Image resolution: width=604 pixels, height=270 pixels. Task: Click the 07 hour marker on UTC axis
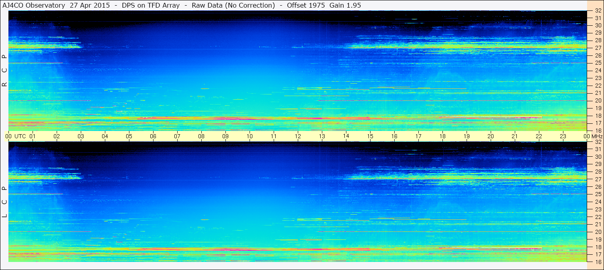(177, 136)
